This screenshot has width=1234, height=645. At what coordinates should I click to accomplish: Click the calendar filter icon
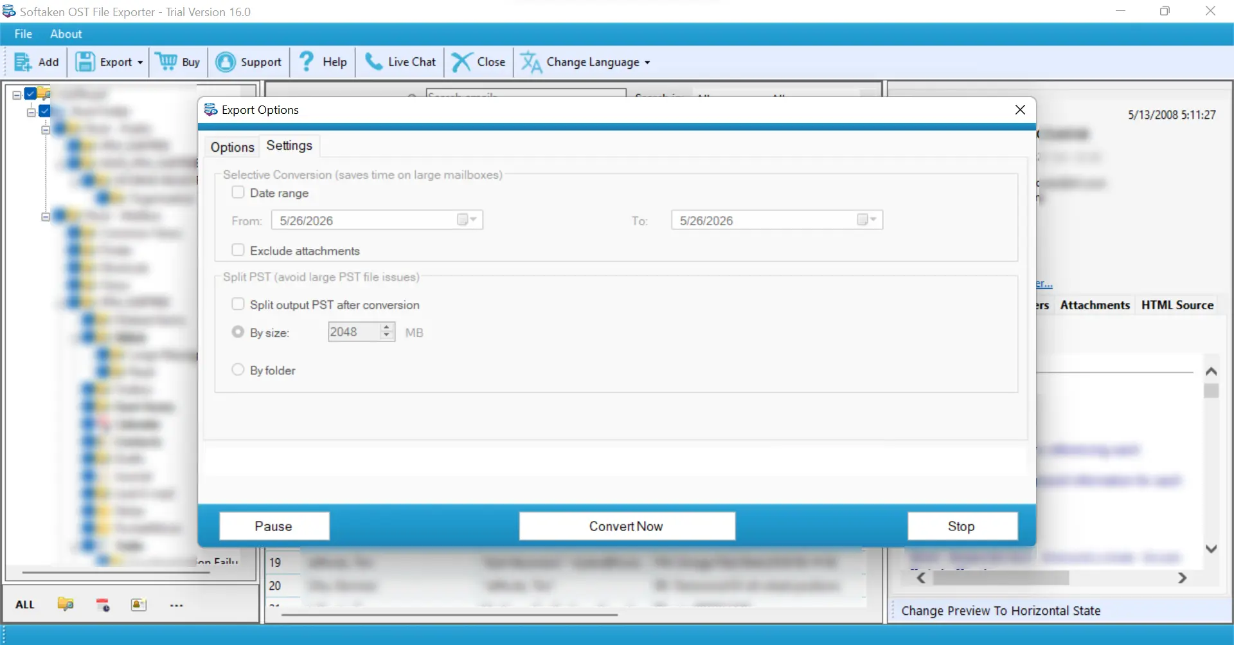tap(103, 604)
